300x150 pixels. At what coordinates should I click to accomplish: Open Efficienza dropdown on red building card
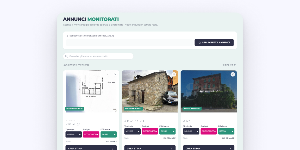click(226, 131)
